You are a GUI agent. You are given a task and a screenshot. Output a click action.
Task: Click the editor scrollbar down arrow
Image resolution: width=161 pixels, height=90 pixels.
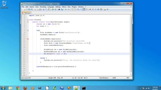pyautogui.click(x=131, y=75)
